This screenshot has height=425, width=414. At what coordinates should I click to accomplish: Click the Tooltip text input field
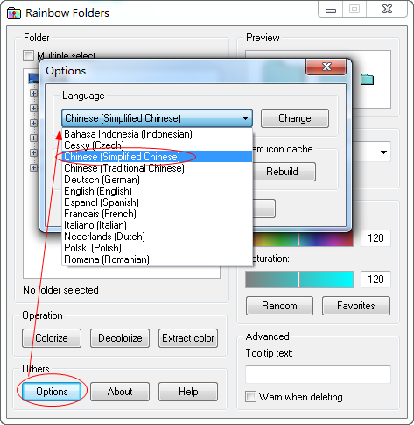click(318, 374)
